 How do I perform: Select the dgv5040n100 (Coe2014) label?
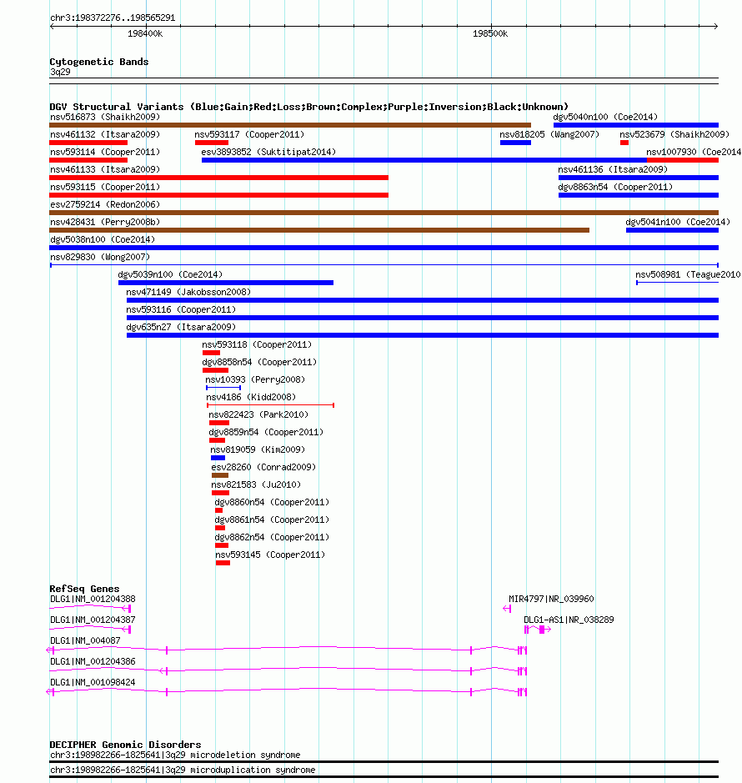tap(605, 117)
